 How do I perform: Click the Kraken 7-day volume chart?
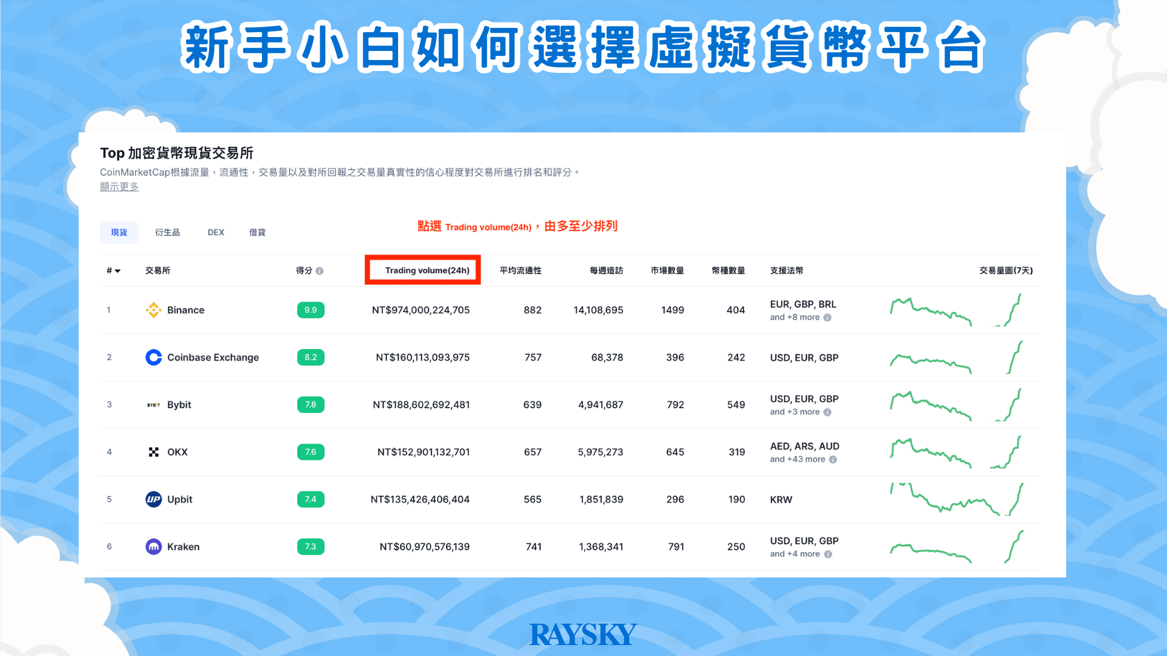click(956, 547)
